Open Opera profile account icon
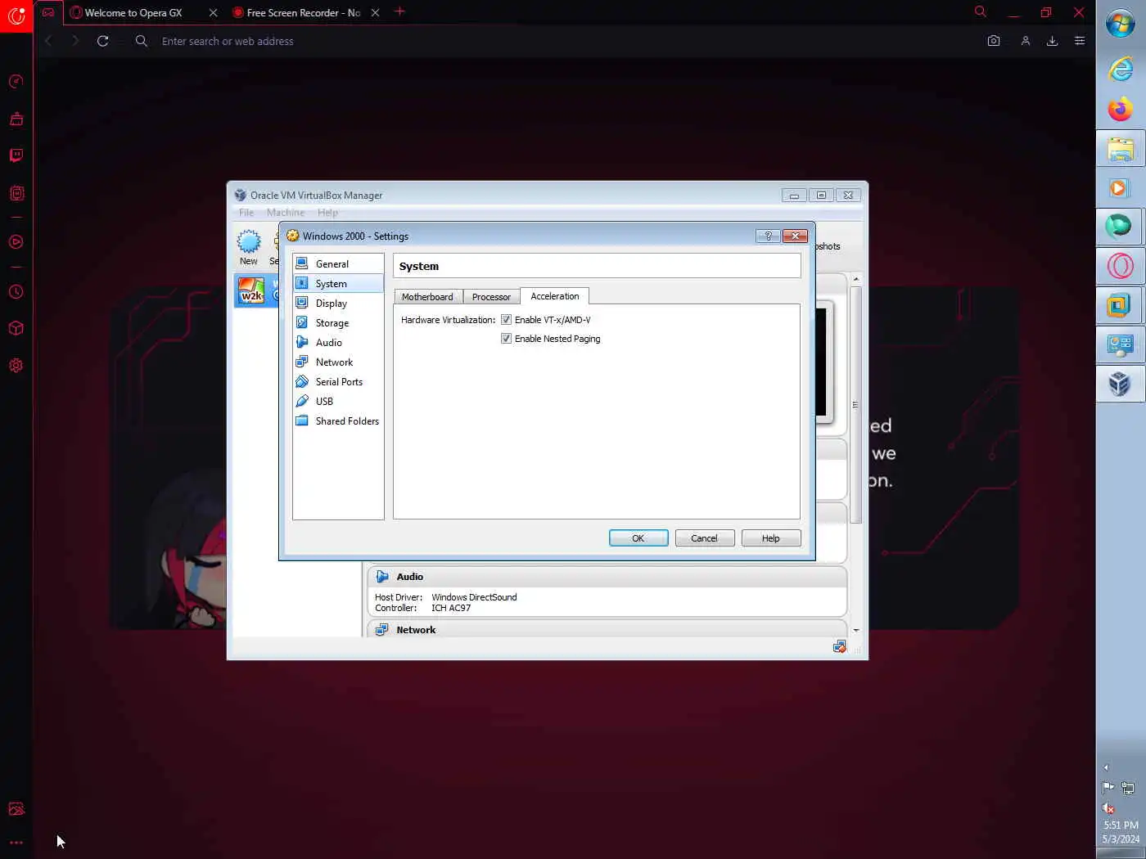This screenshot has height=859, width=1146. coord(1025,41)
